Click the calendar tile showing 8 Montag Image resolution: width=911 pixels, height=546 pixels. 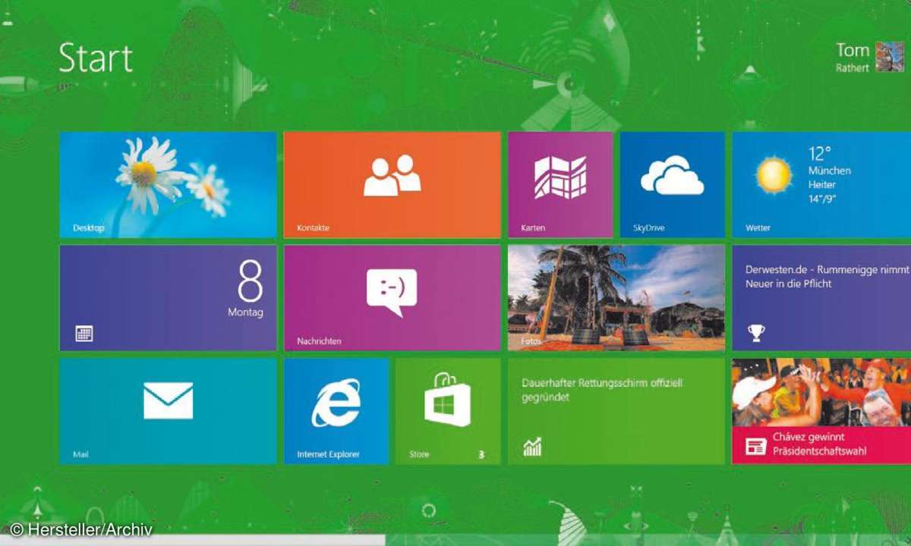coord(168,297)
